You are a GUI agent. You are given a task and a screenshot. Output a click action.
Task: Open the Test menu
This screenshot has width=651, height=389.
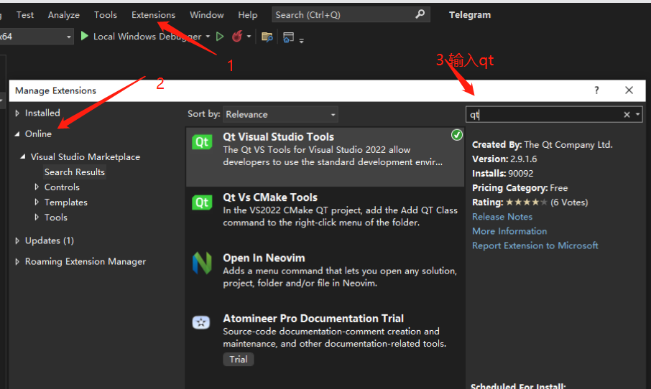tap(25, 15)
